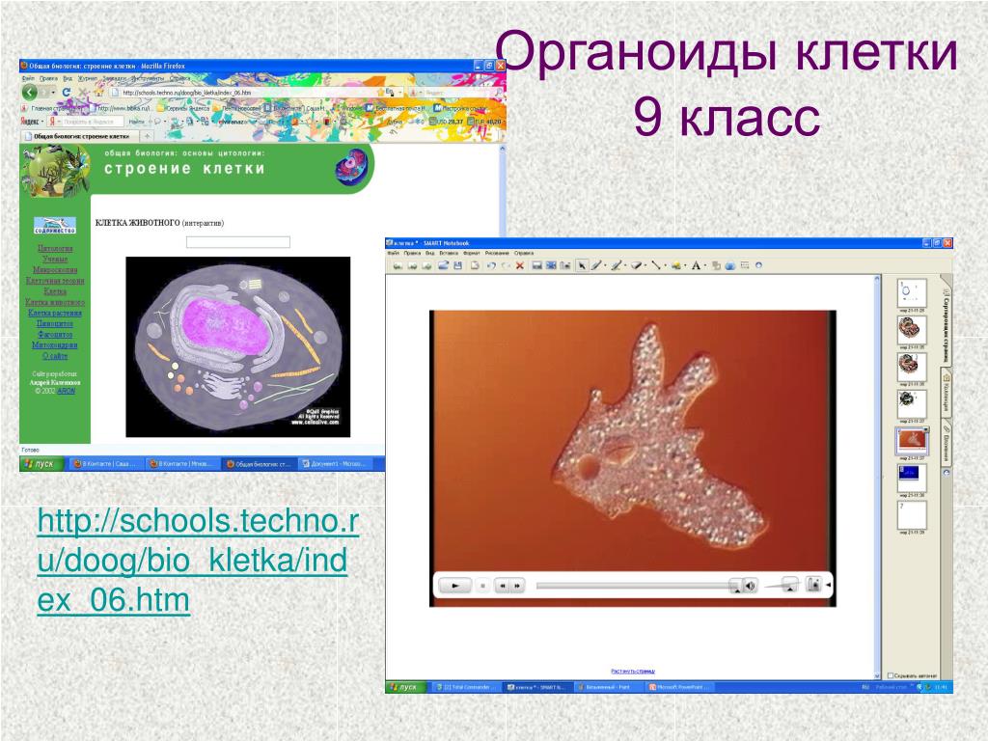Click Save icon in SMART Notebook toolbar
This screenshot has height=741, width=988.
[x=457, y=265]
